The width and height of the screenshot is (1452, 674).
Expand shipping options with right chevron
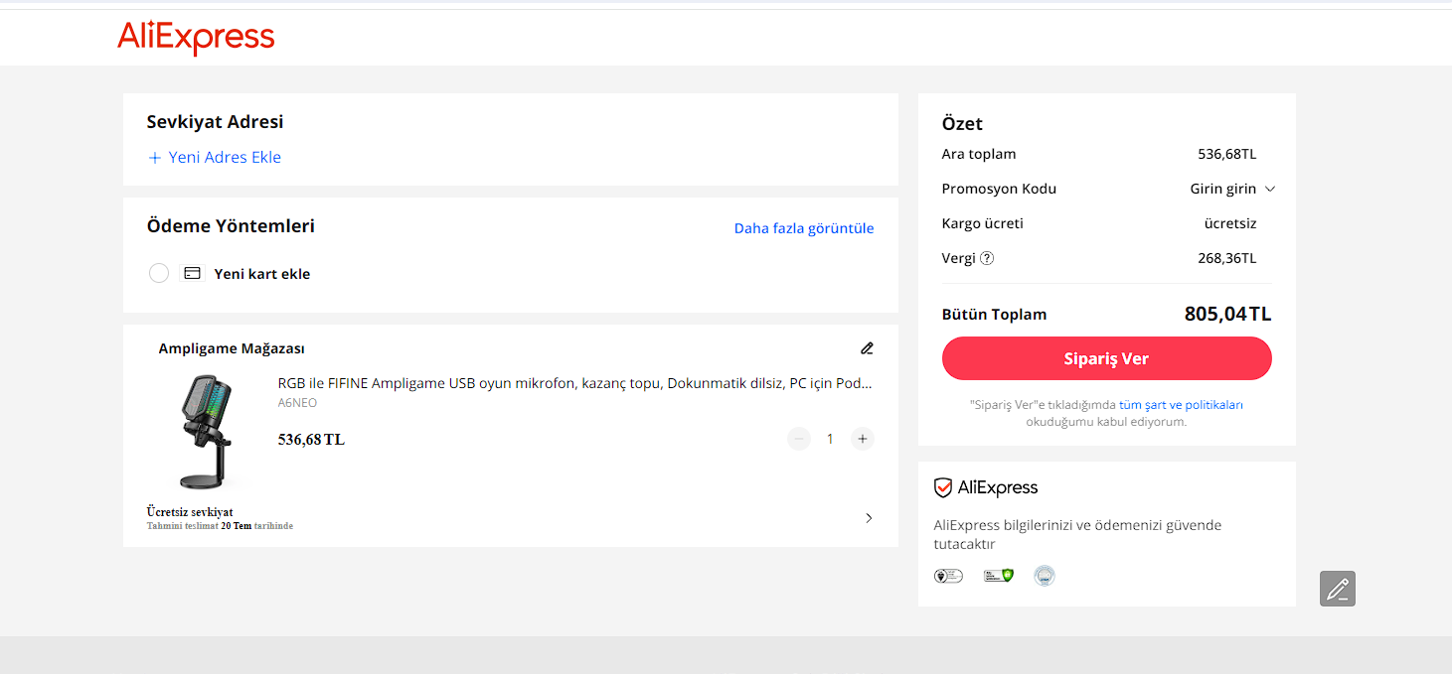tap(869, 518)
